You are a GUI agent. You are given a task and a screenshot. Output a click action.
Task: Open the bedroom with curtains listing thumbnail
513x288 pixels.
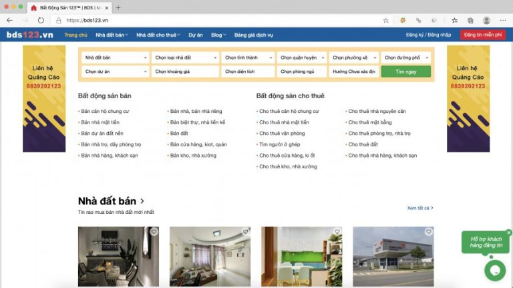coord(210,257)
